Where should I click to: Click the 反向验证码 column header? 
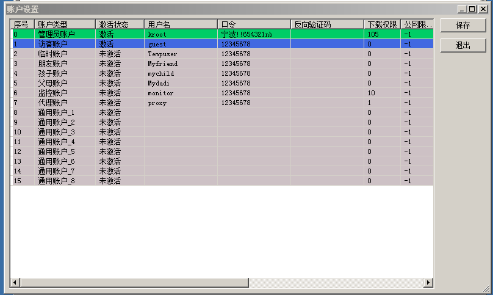326,24
